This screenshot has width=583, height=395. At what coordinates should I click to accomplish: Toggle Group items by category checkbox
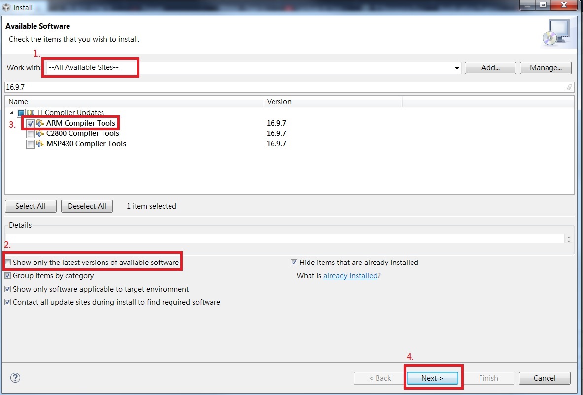[x=8, y=276]
